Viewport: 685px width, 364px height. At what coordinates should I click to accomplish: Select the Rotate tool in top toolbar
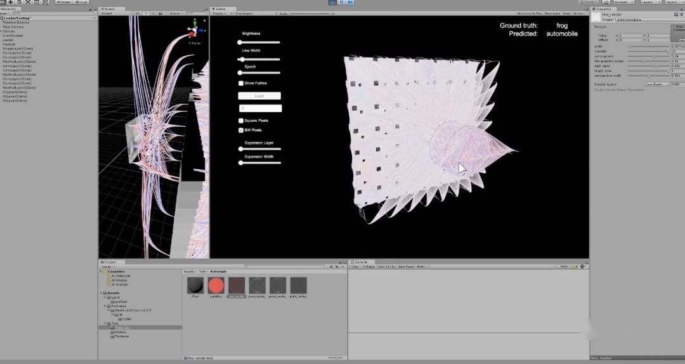[x=19, y=2]
